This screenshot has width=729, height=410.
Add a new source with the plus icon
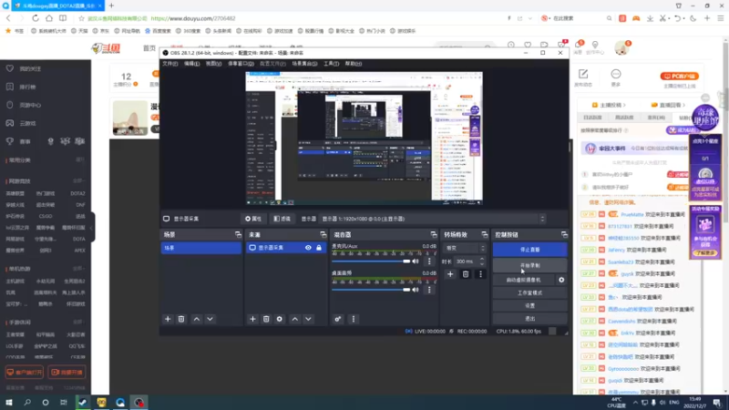click(252, 319)
